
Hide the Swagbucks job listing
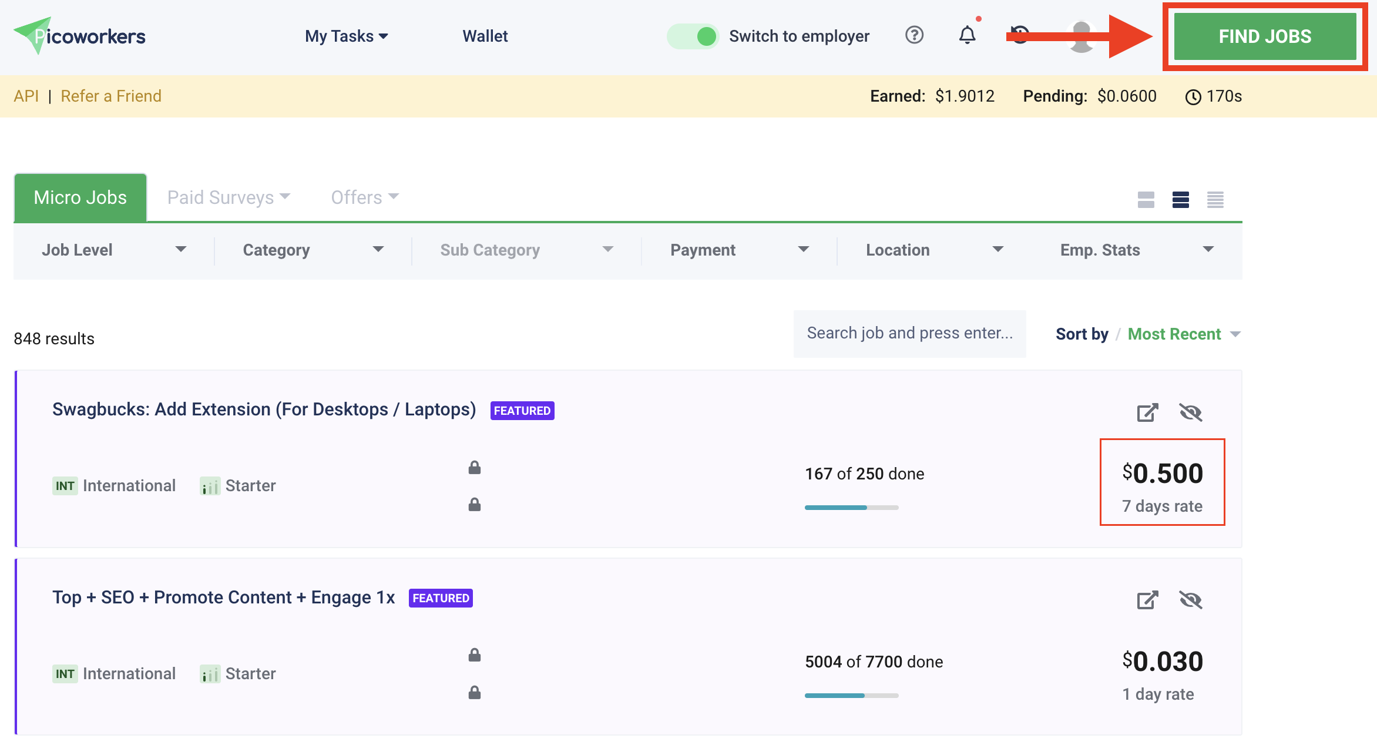point(1190,412)
